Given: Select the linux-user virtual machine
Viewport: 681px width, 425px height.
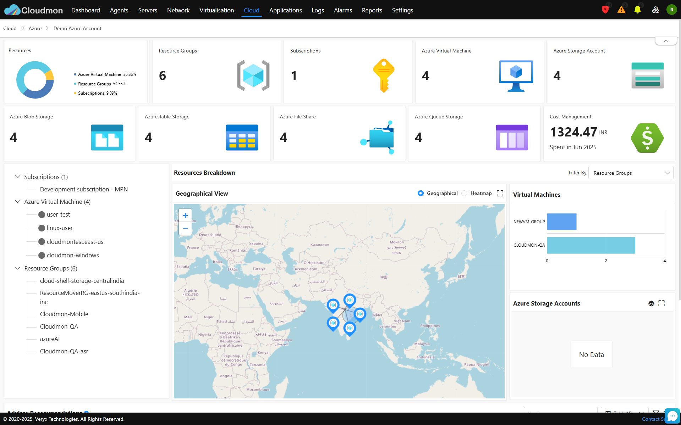Looking at the screenshot, I should 60,228.
